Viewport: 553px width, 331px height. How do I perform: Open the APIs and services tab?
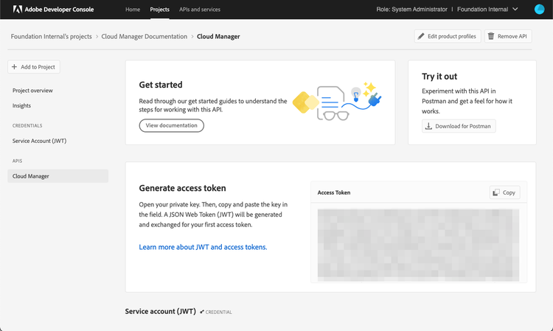click(x=200, y=10)
